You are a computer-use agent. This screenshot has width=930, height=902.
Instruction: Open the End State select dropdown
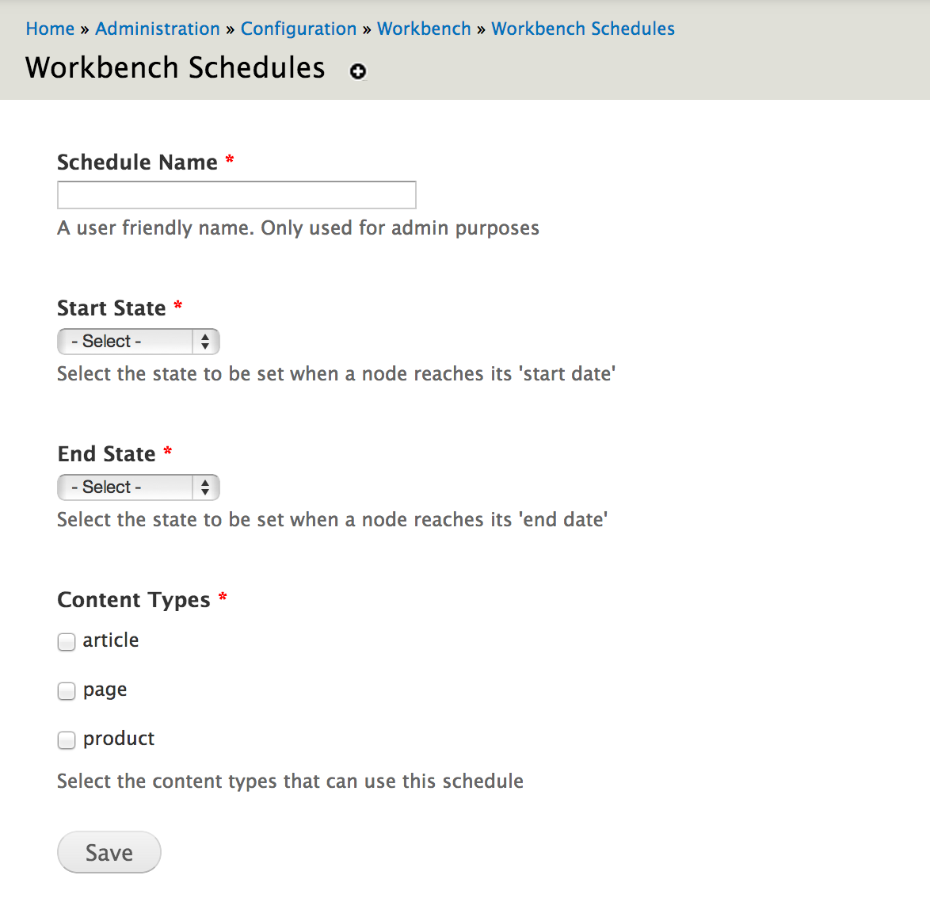[x=138, y=487]
